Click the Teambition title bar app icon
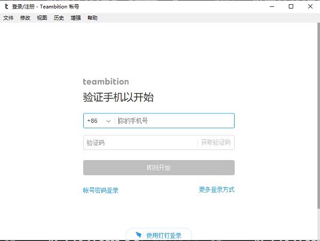320x241 pixels. coord(6,6)
